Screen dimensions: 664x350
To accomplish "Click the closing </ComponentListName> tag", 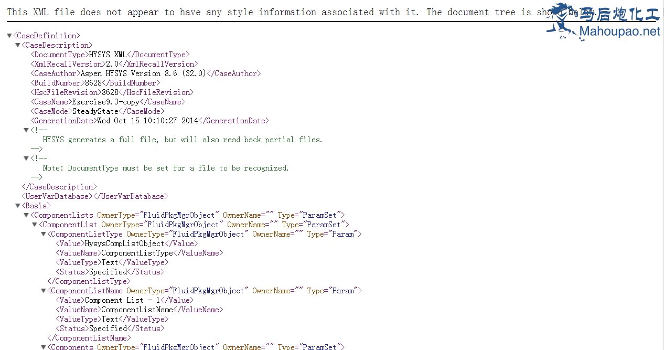I will [89, 338].
